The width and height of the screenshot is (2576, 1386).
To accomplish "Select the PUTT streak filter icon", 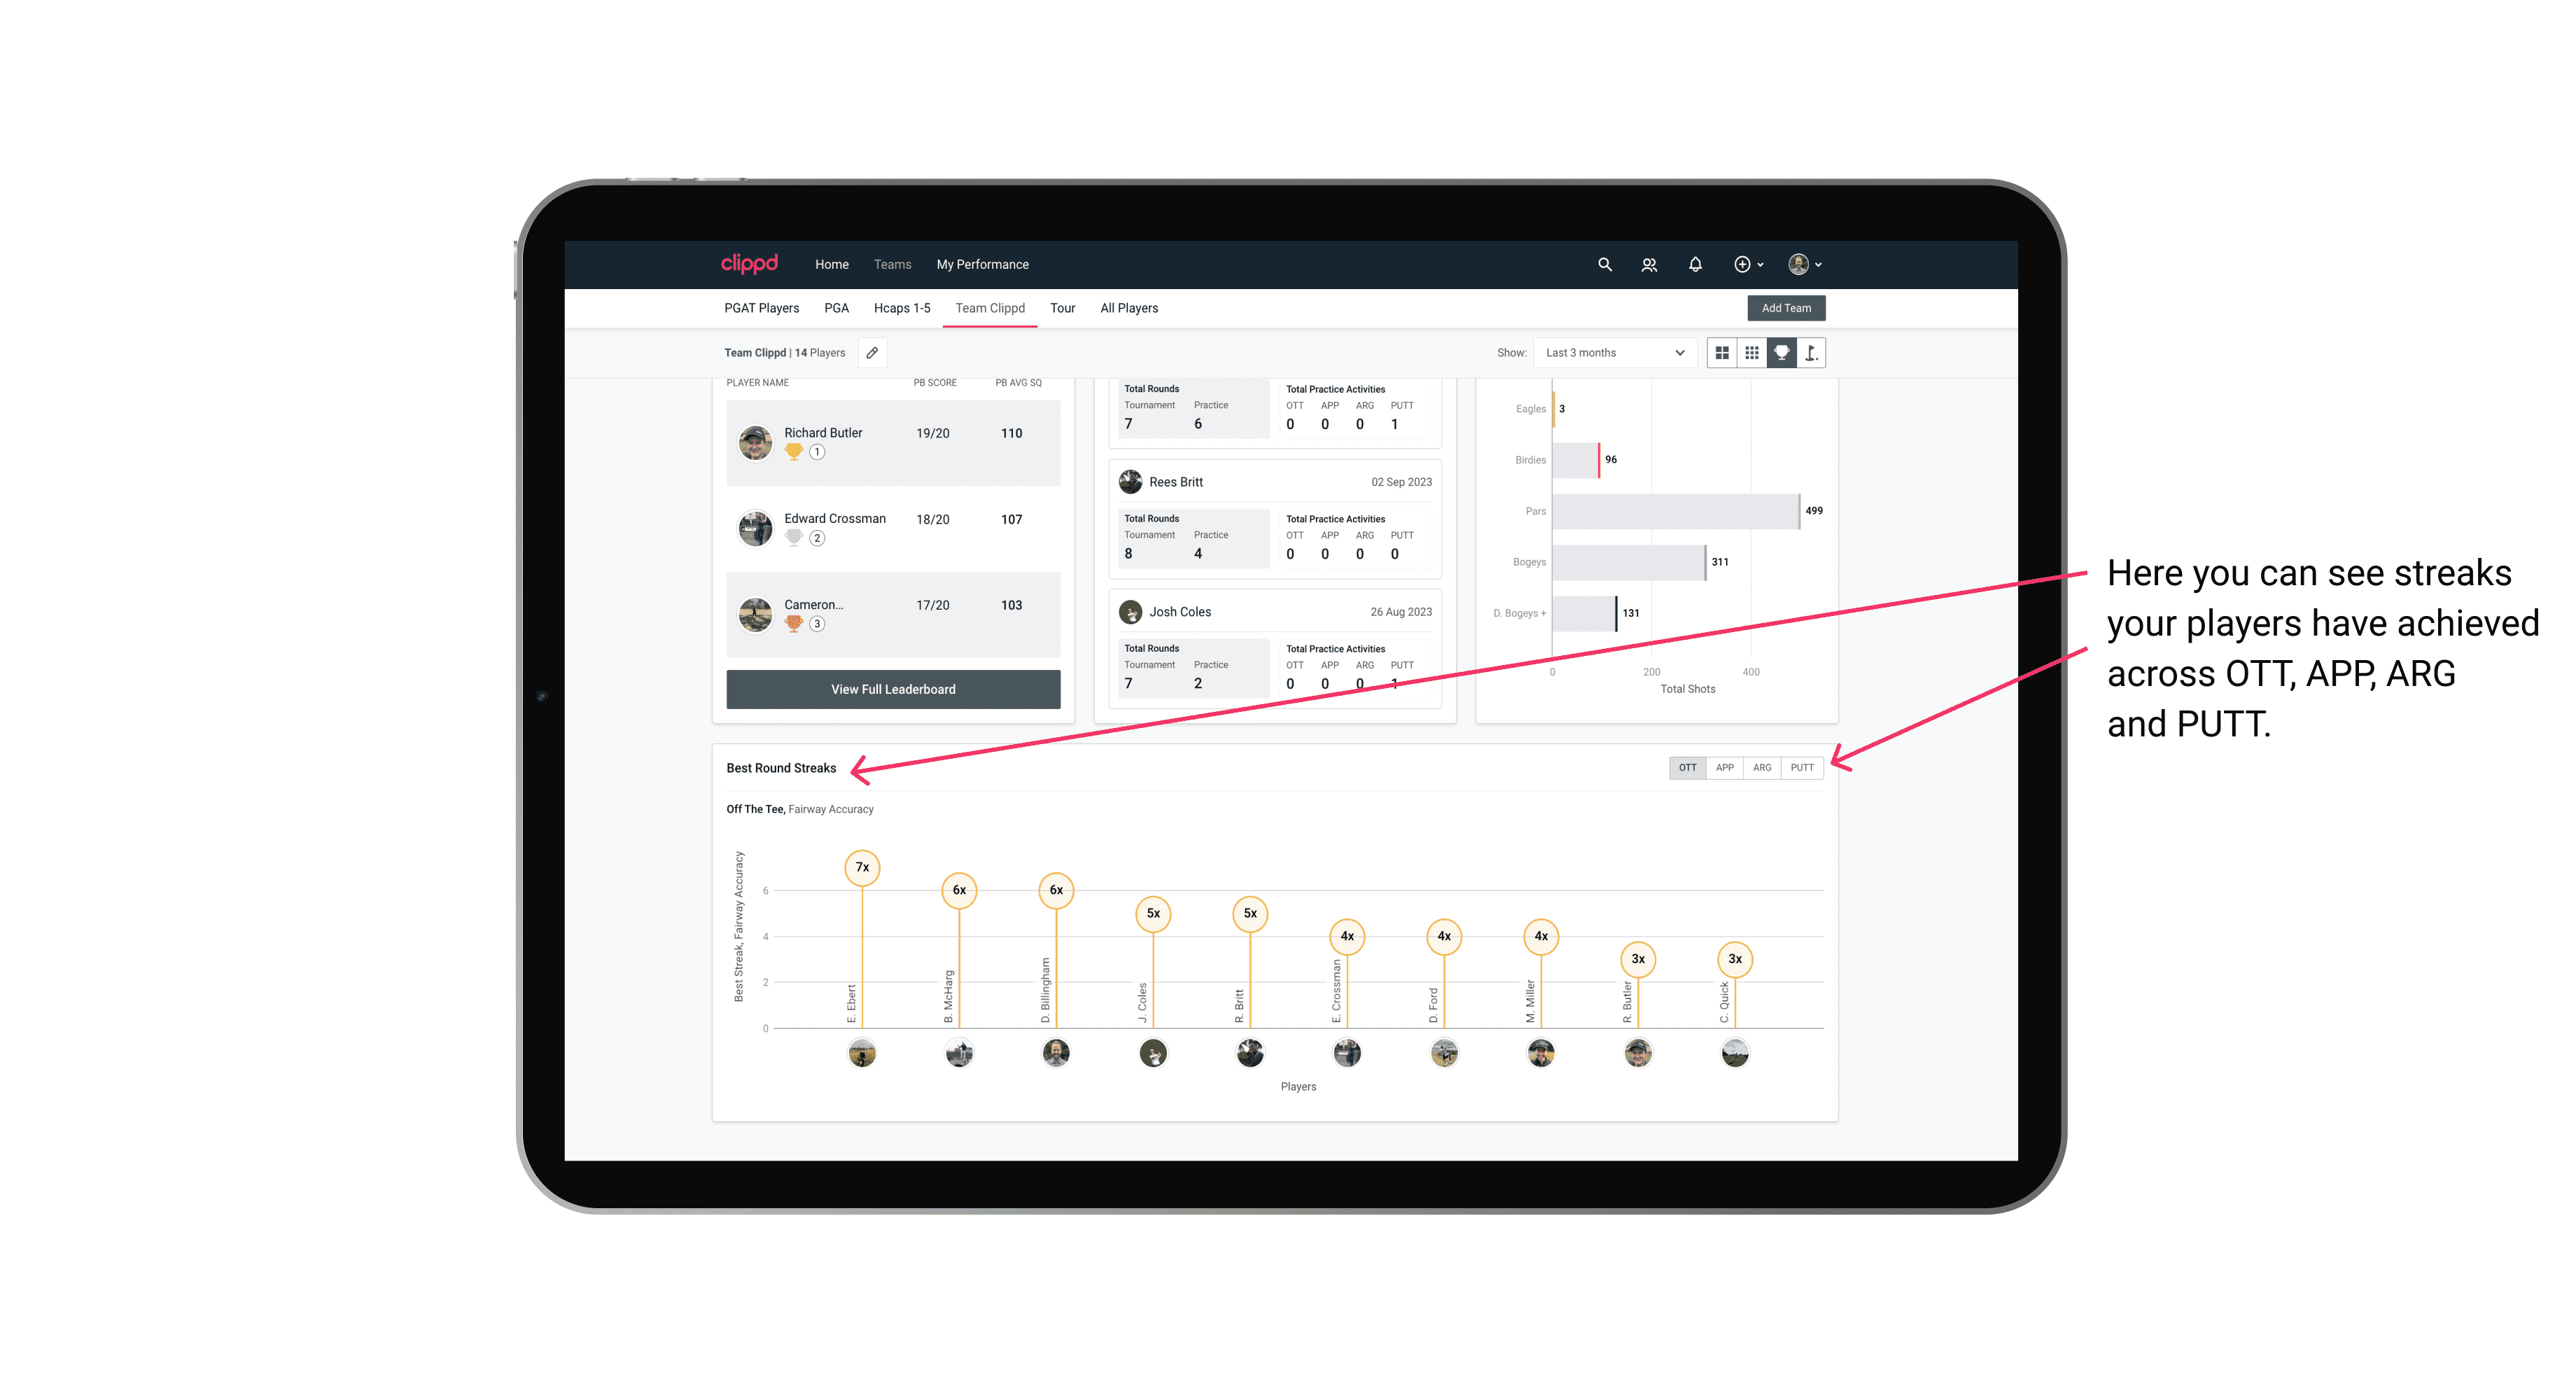I will (1802, 766).
